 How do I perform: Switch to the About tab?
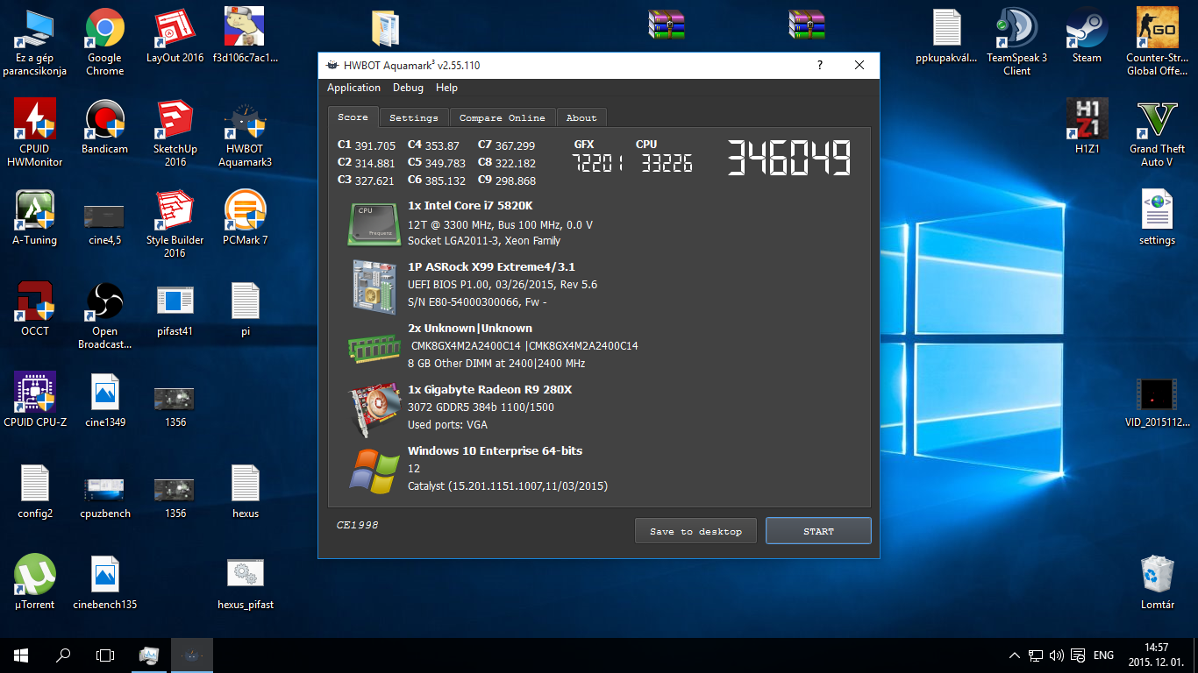click(x=581, y=117)
